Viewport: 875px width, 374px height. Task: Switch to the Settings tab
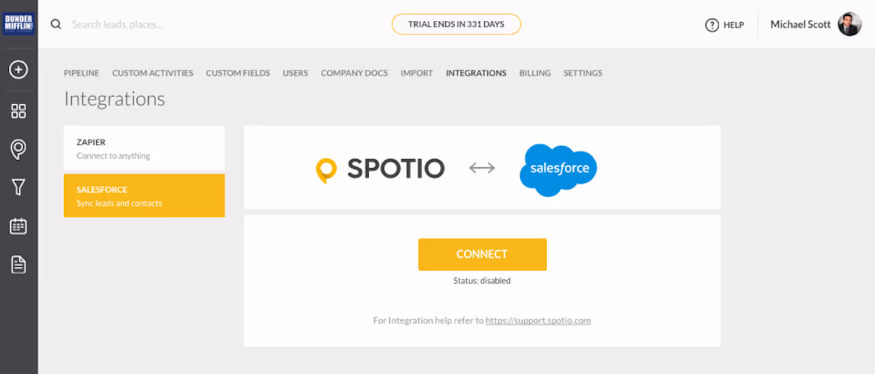click(583, 73)
